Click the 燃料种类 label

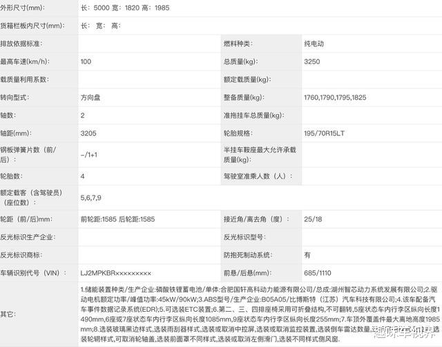pyautogui.click(x=238, y=44)
